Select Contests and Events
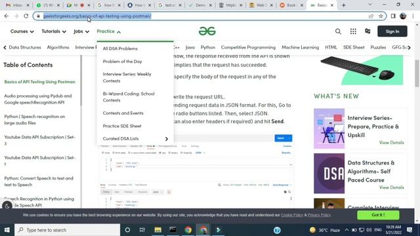Screen dimensions: 420x236 123,113
